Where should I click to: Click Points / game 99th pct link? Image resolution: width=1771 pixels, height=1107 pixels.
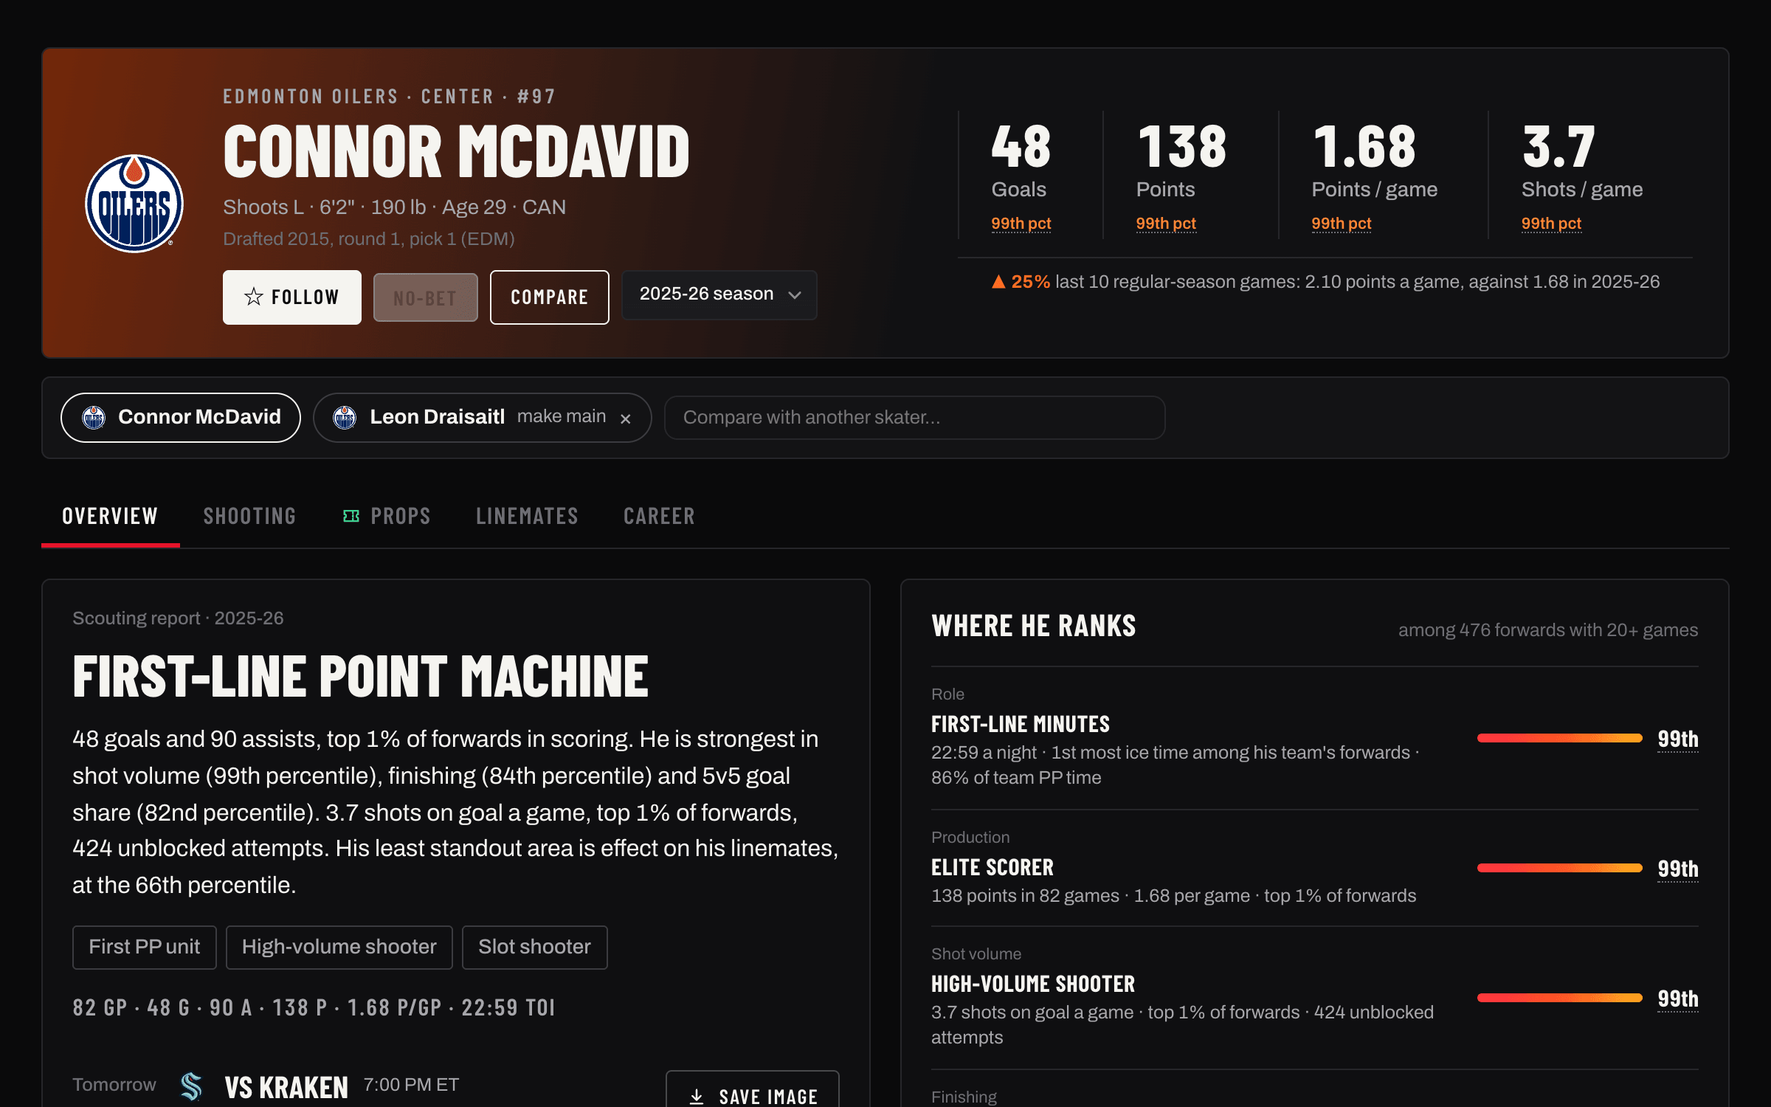coord(1342,224)
